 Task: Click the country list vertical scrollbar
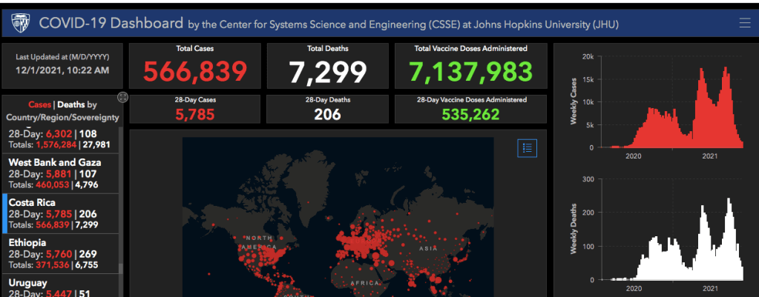coord(121,222)
